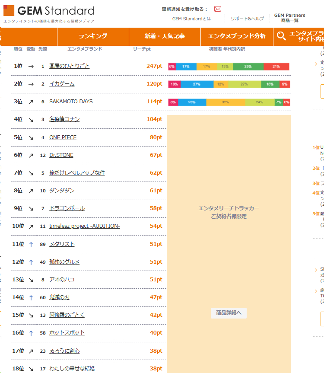This screenshot has height=373, width=324.
Task: Click the orange 32% segment for SAKAMOTO DAYS
Action: [x=226, y=102]
